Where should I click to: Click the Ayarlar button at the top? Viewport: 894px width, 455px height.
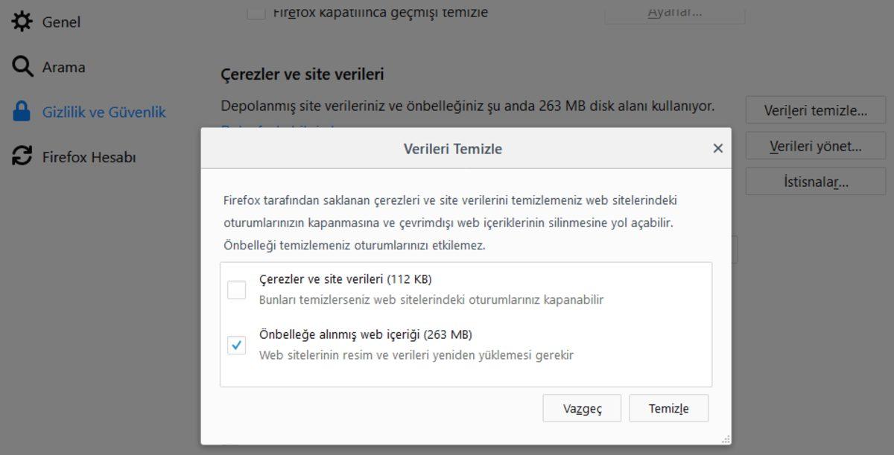pyautogui.click(x=674, y=10)
